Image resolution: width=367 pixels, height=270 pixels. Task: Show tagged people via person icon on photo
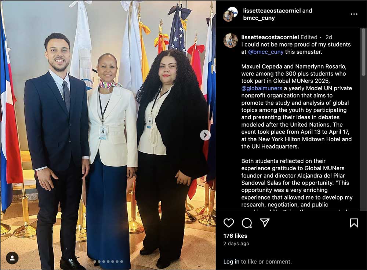[x=12, y=258]
